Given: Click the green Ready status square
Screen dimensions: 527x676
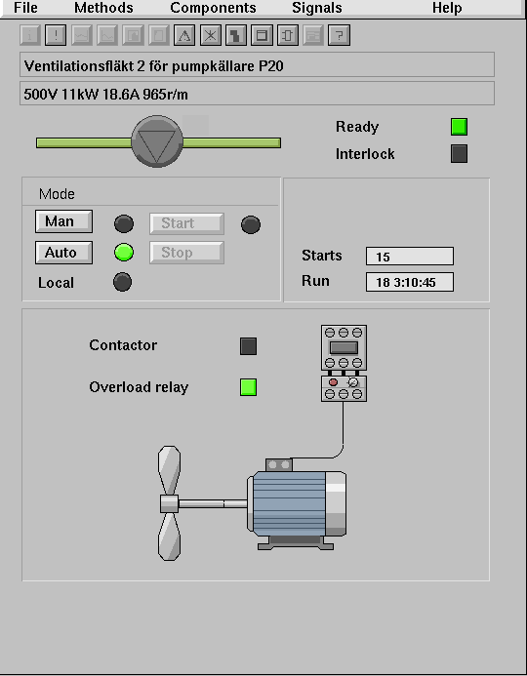Looking at the screenshot, I should point(460,127).
